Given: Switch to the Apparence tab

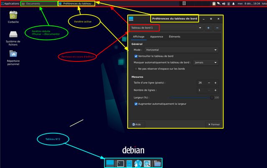Looking at the screenshot, I should click(x=156, y=37).
